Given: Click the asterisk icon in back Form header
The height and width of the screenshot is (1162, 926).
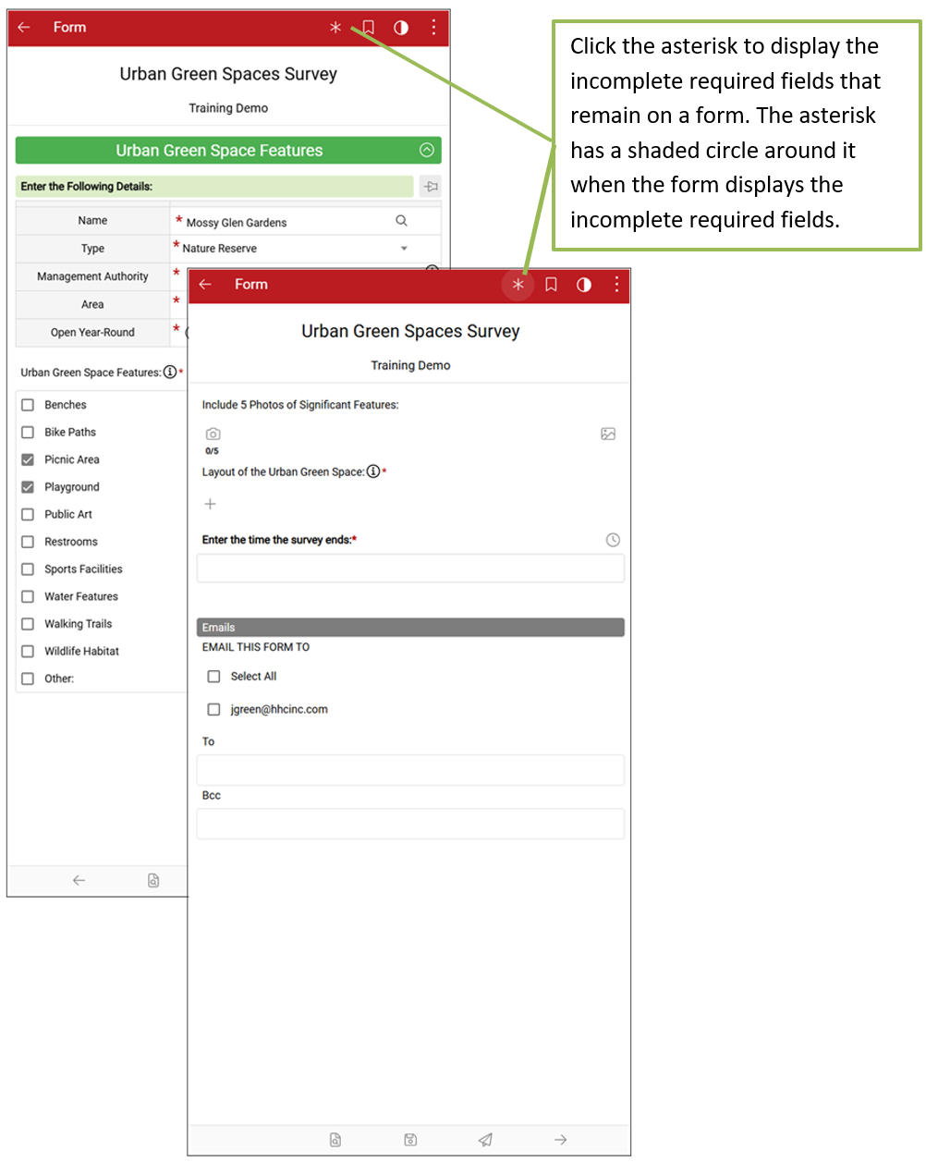Looking at the screenshot, I should tap(335, 28).
